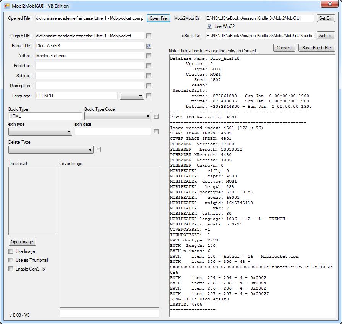Open the exth type dropdown
This screenshot has width=342, height=324.
click(40, 132)
